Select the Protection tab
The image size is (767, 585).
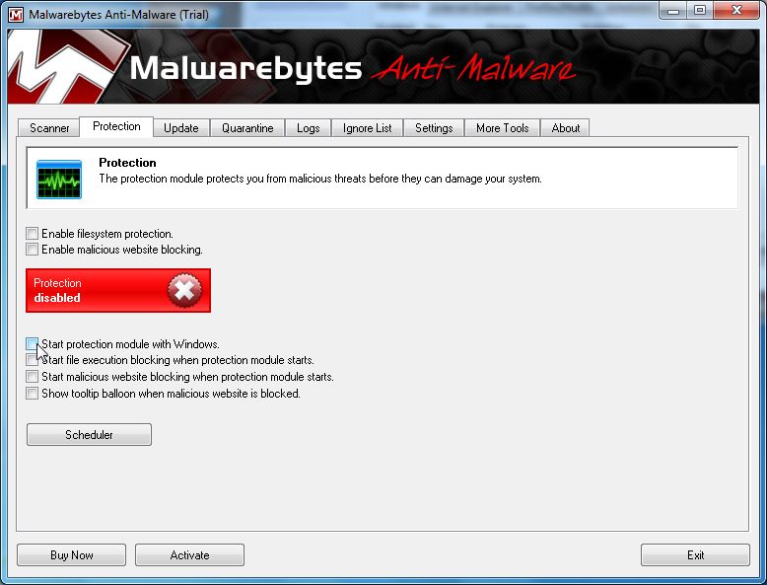116,126
